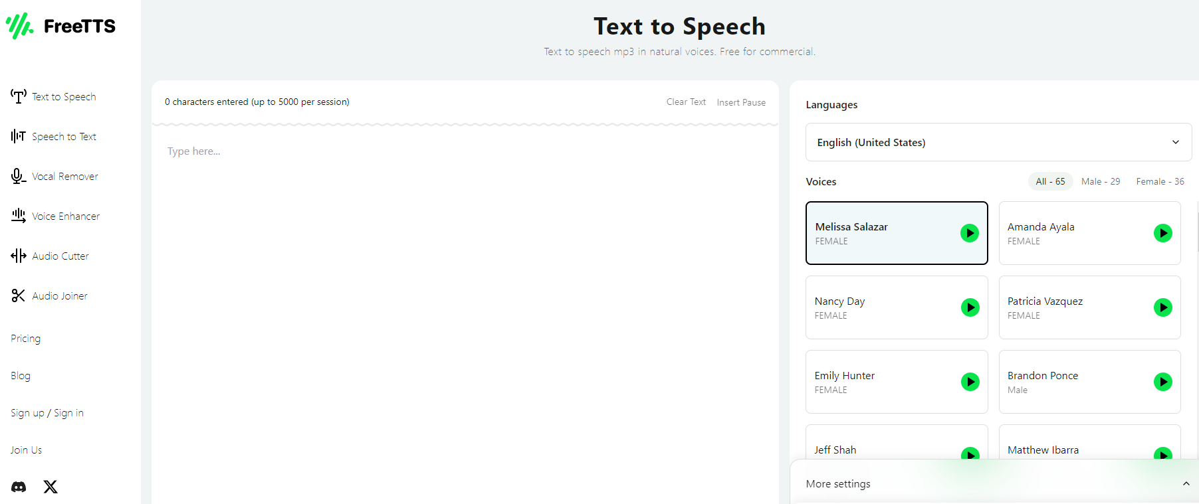This screenshot has width=1199, height=504.
Task: Filter voices by Female - 36
Action: pos(1160,181)
